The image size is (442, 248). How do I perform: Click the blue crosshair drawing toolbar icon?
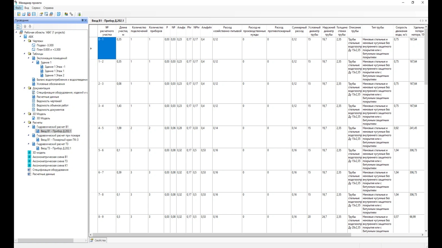coord(59,14)
